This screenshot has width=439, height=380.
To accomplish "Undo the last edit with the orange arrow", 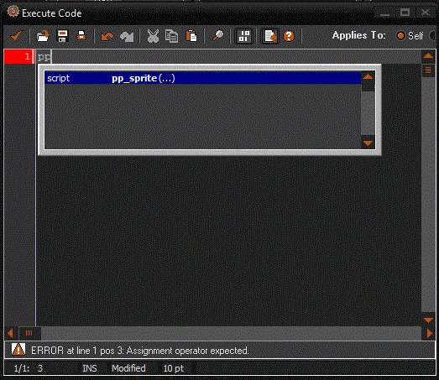I will click(107, 36).
